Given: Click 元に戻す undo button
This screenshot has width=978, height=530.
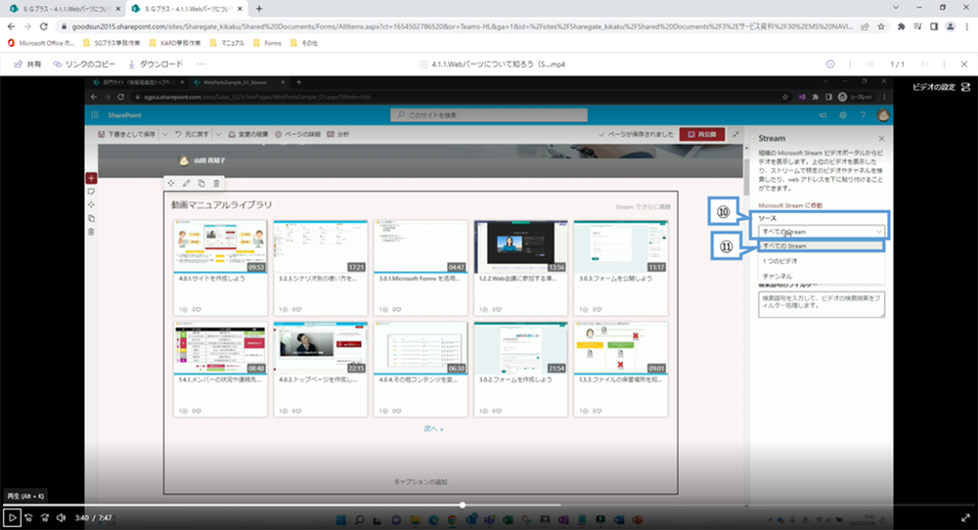Looking at the screenshot, I should pos(192,134).
